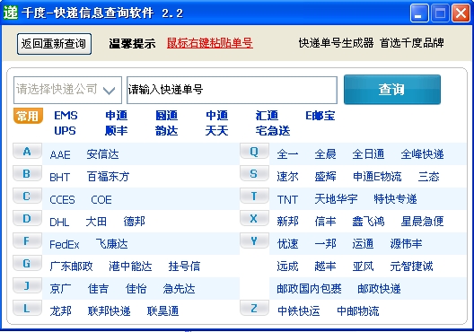474x332 pixels.
Task: Select 联昊通 courier
Action: point(163,310)
